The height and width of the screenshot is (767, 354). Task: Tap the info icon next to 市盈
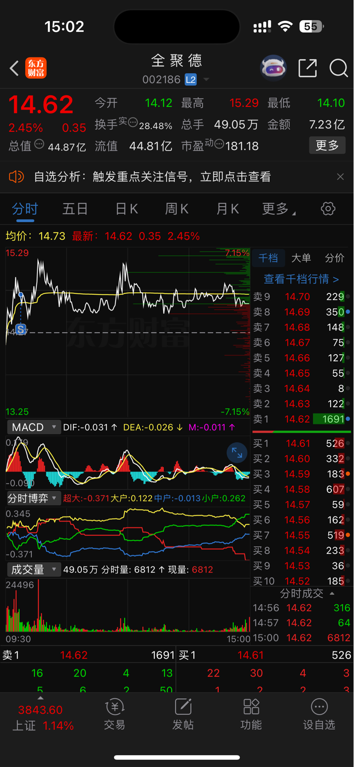pyautogui.click(x=220, y=144)
